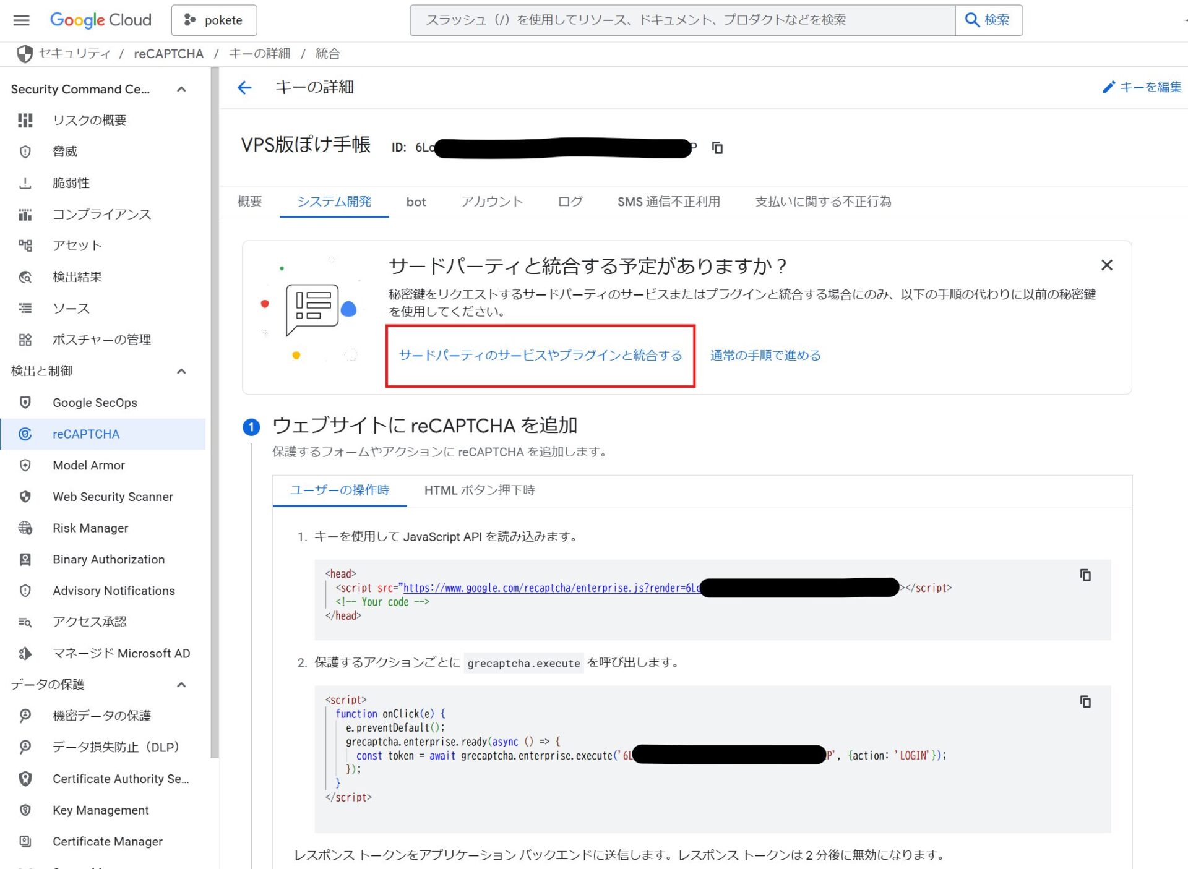
Task: Click the step 1 ウェブサイトに reCAPTCHA を追加 heading
Action: tap(424, 426)
